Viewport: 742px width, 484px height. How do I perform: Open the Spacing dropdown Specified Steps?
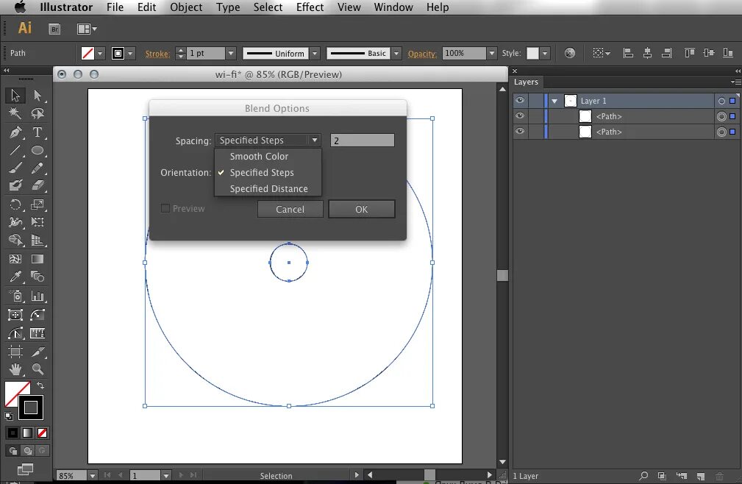tap(268, 140)
